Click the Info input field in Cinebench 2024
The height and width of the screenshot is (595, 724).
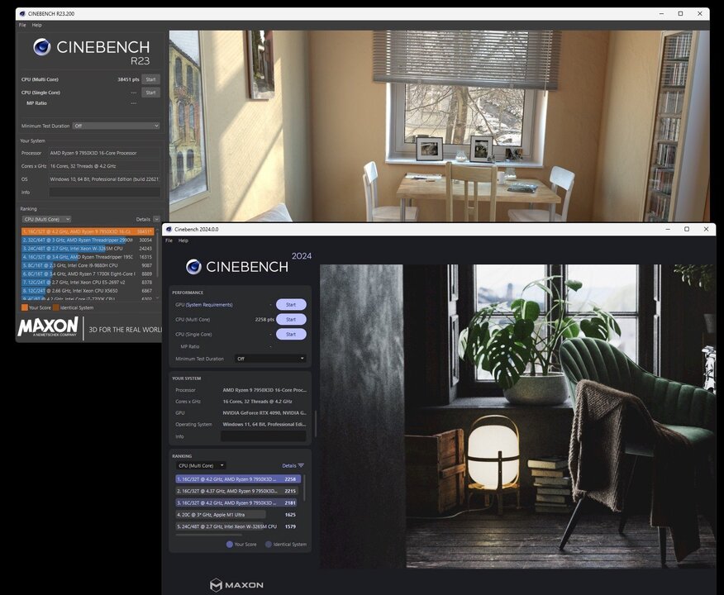click(263, 436)
